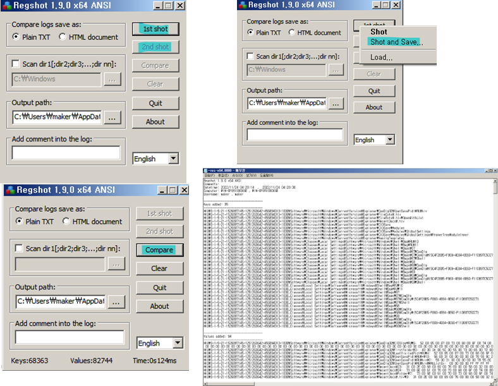Click About in Regshot window with Shot menu
The height and width of the screenshot is (386, 498).
[x=374, y=107]
